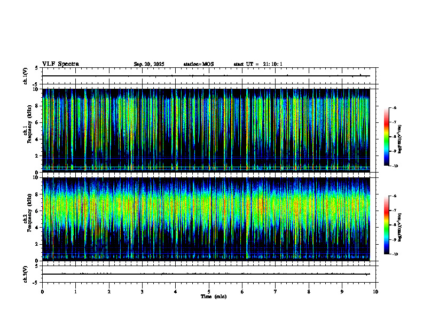Click the ch.3 voltage waveform trace

tap(206, 274)
